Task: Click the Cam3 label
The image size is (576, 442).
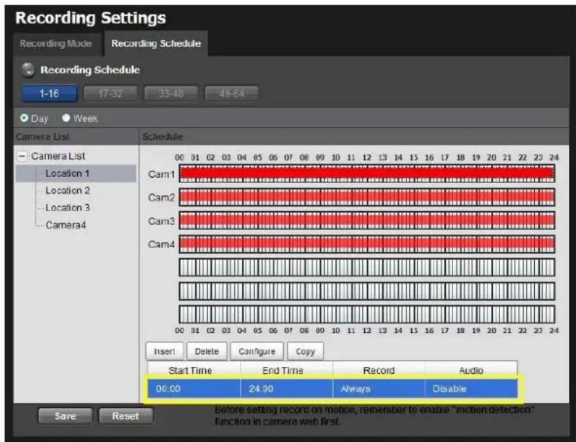Action: 161,221
